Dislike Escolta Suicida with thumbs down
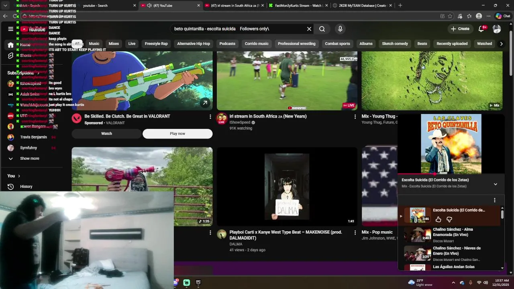Viewport: 514px width, 289px height. point(449,220)
